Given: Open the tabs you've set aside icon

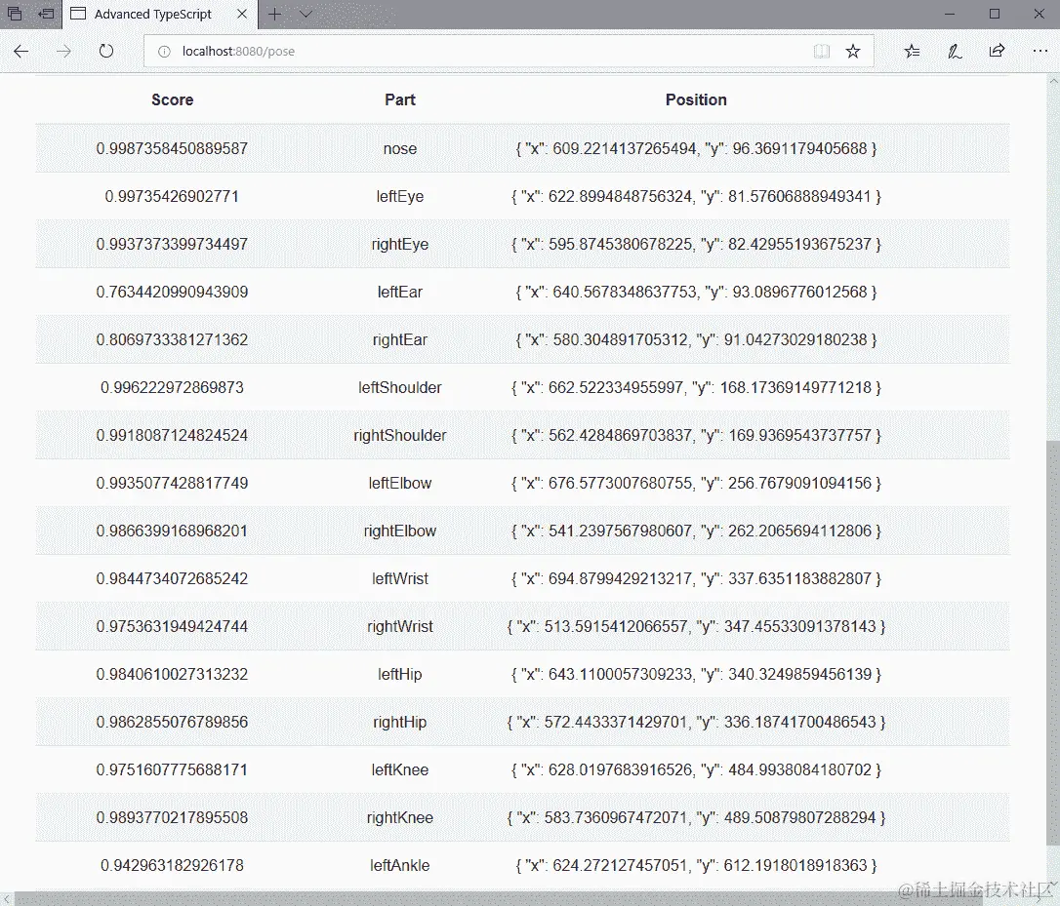Looking at the screenshot, I should click(x=15, y=14).
